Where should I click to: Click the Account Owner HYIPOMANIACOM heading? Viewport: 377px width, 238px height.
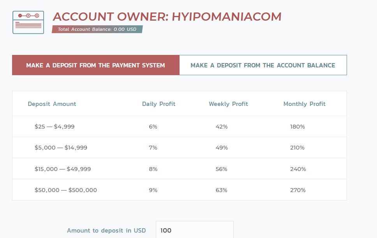tap(167, 17)
